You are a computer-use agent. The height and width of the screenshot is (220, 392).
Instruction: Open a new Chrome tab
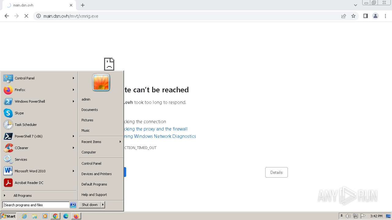click(83, 5)
